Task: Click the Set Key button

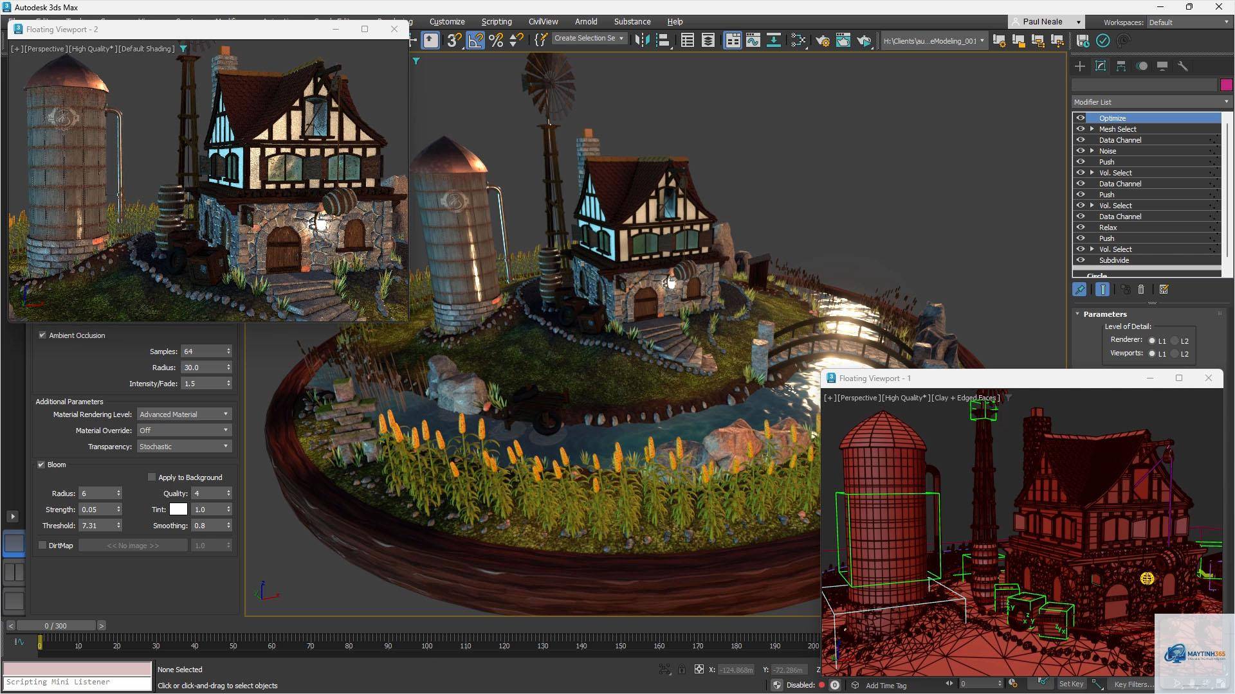Action: pos(1071,684)
